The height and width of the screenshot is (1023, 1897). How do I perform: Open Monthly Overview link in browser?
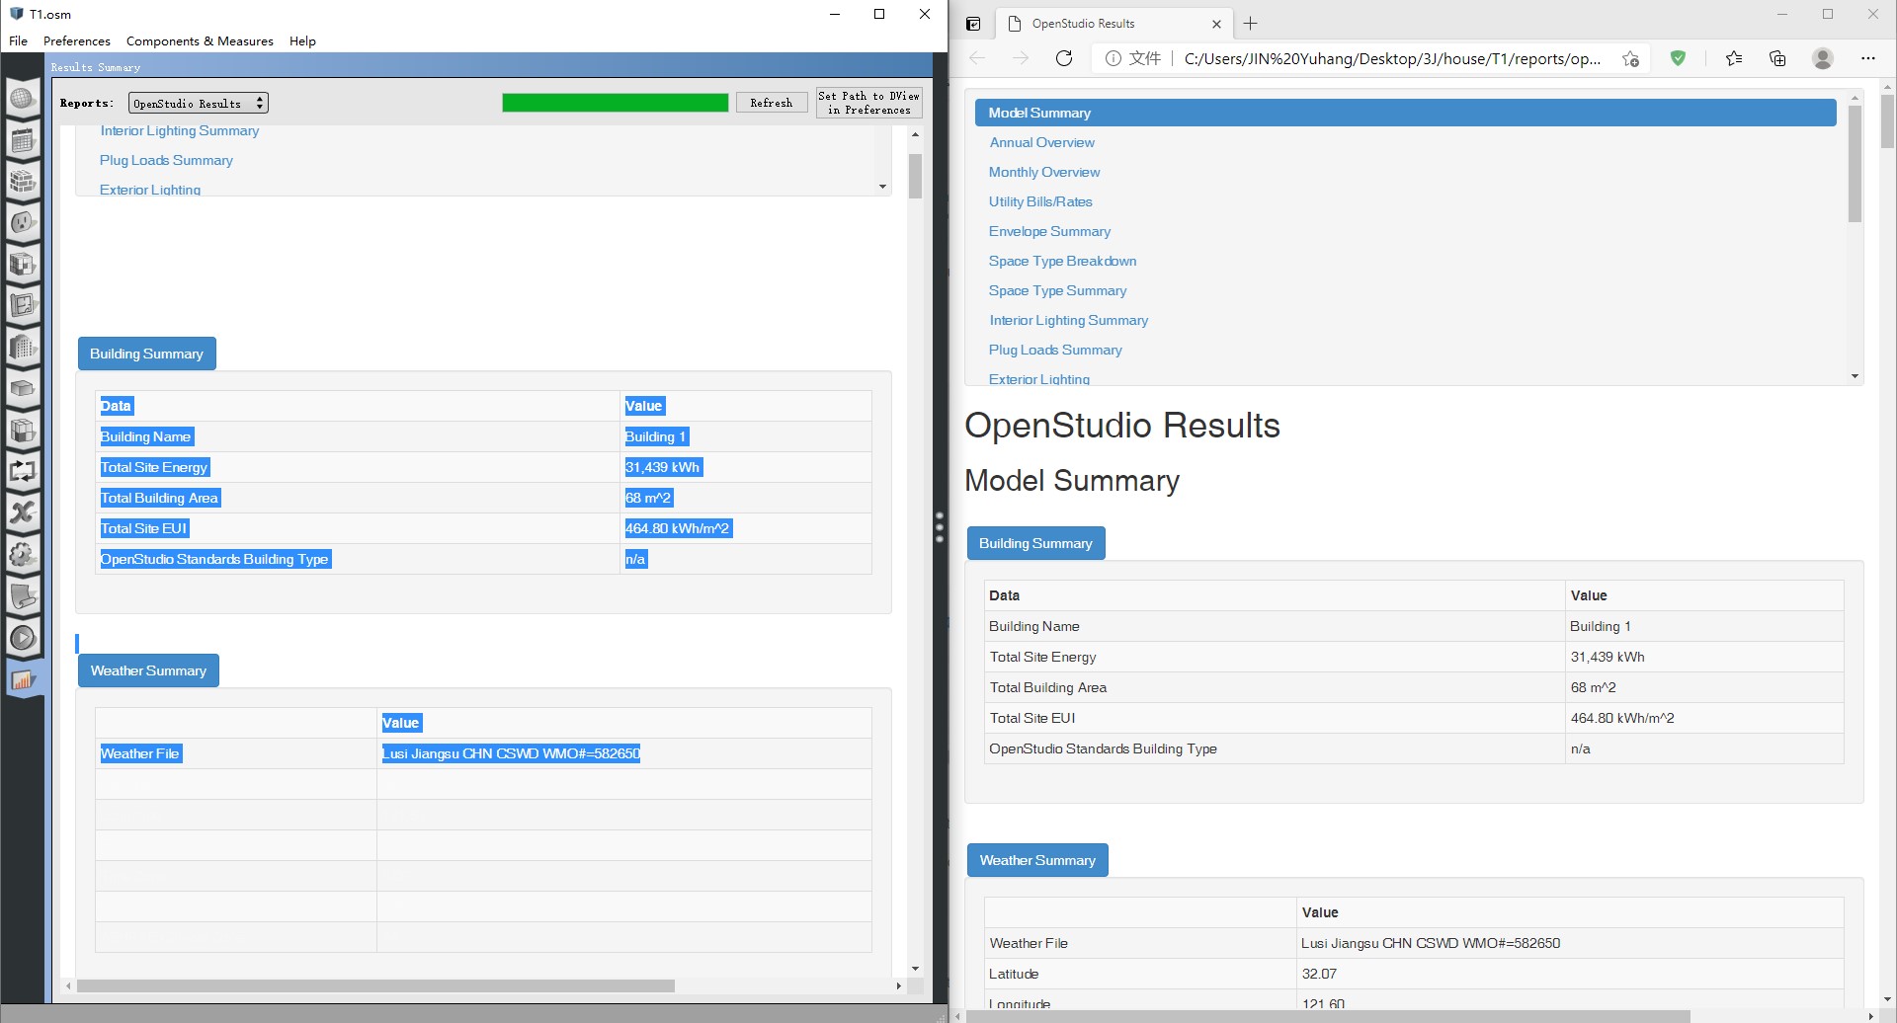coord(1044,172)
